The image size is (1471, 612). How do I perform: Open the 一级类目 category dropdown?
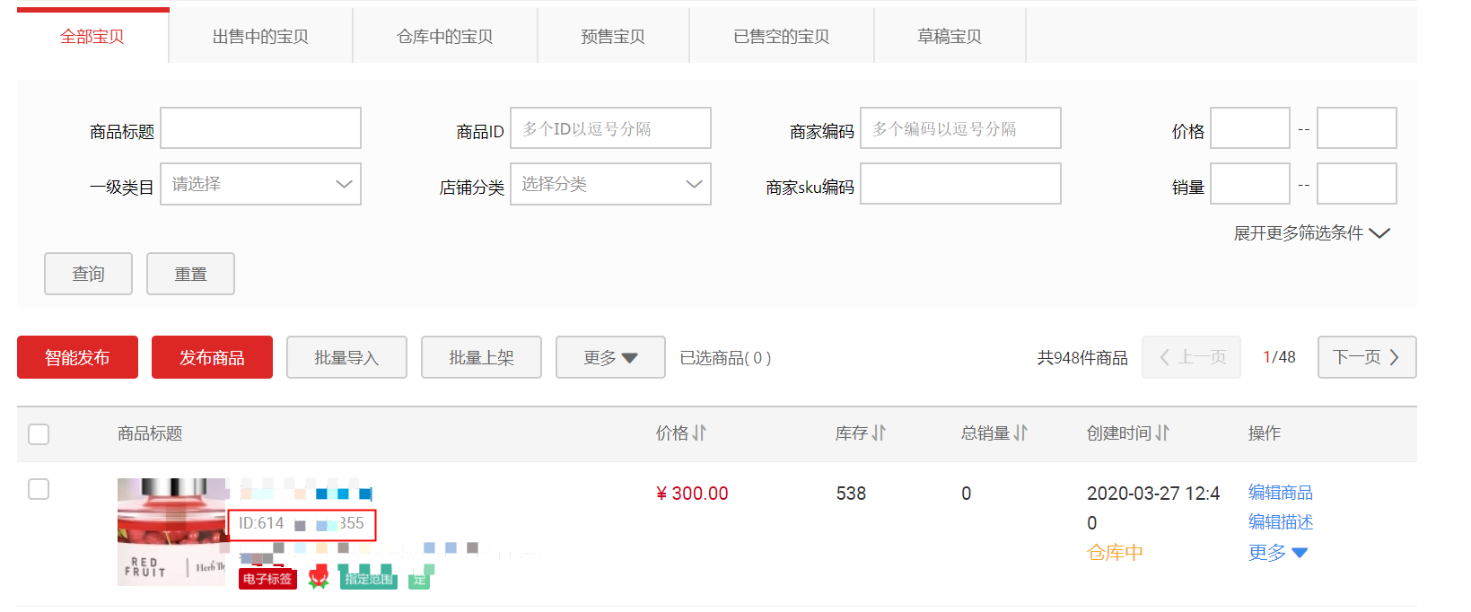click(x=260, y=184)
